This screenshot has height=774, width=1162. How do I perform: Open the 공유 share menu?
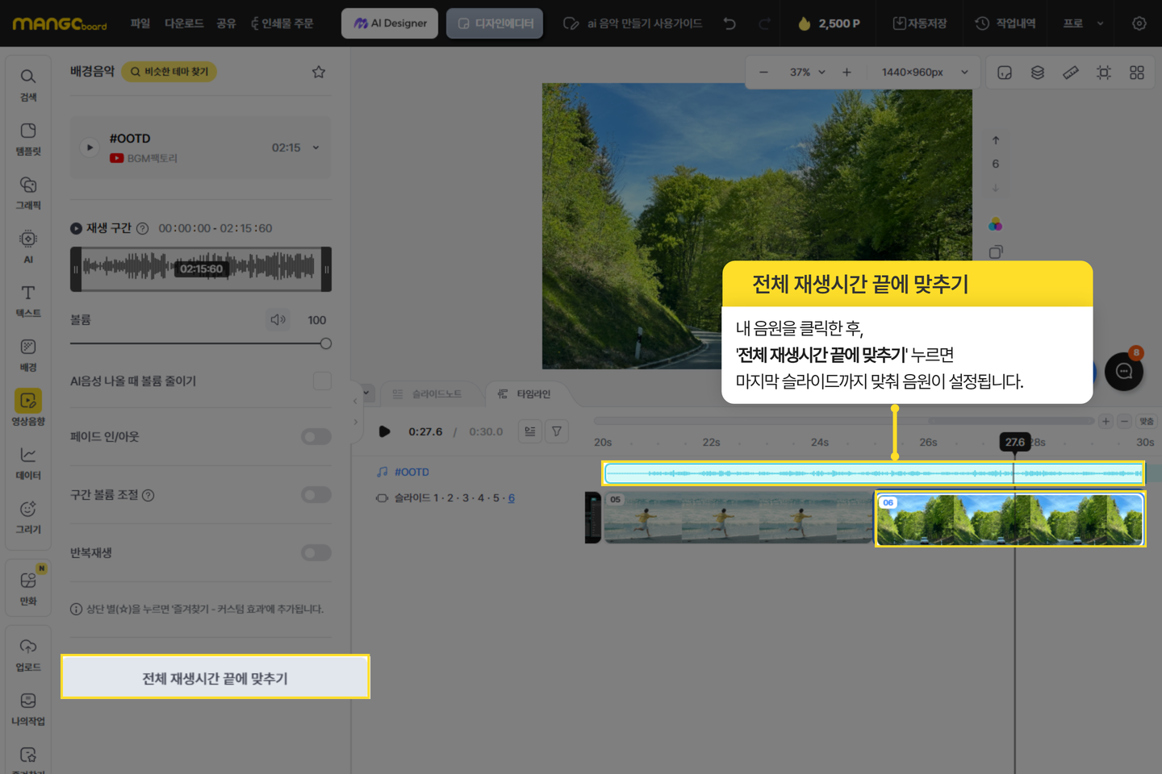tap(226, 23)
